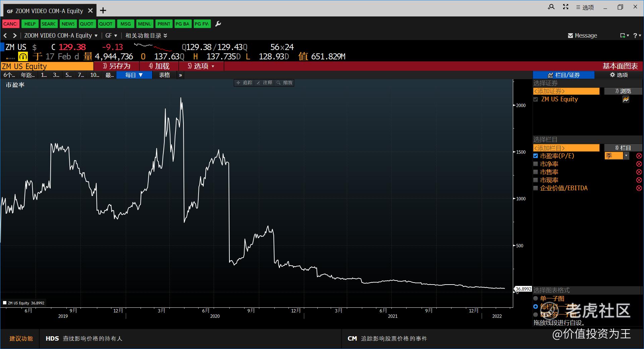Select the 单一子图 single subplot radio
This screenshot has height=349, width=644.
(x=536, y=298)
